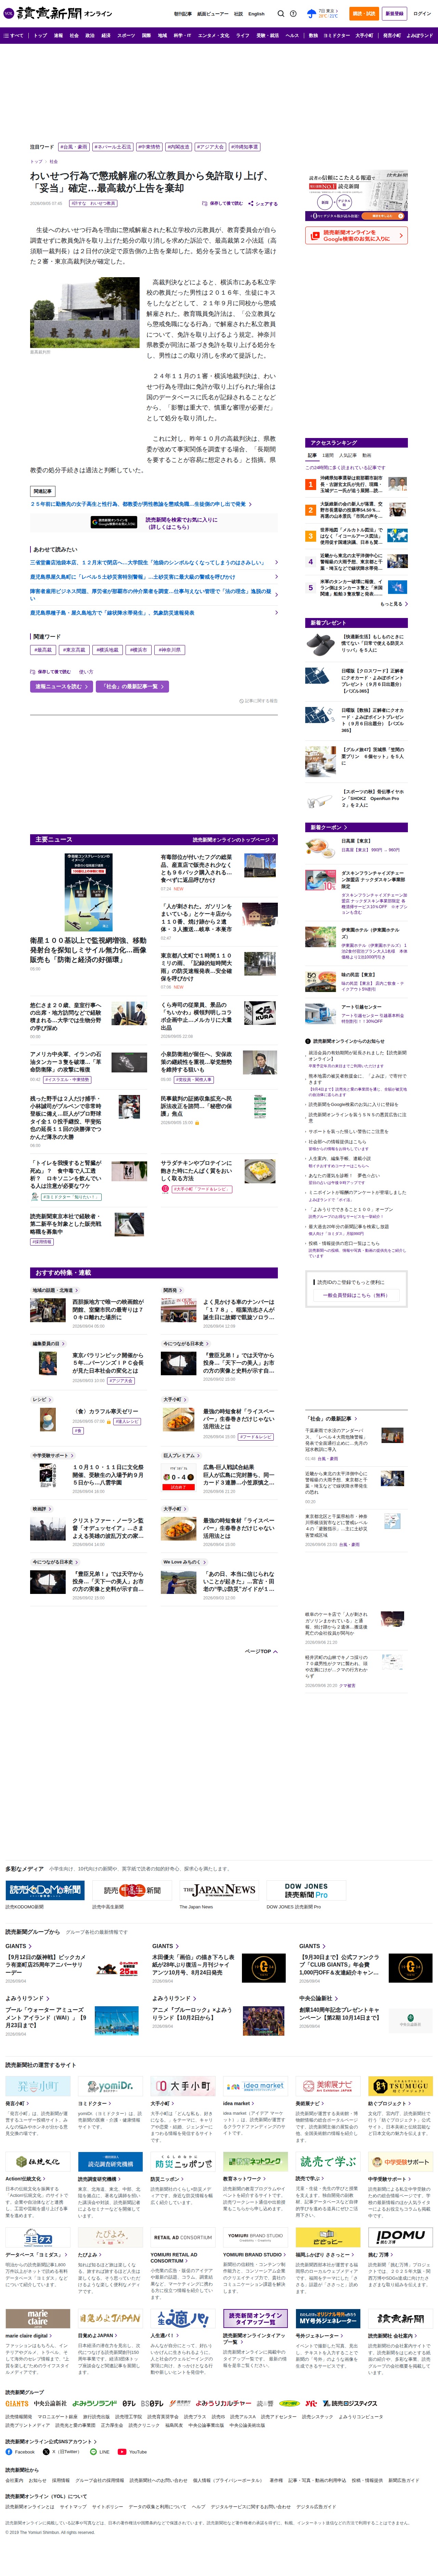This screenshot has width=438, height=2576.
Task: Click the article's courthouse sign photo
Action: tap(85, 313)
